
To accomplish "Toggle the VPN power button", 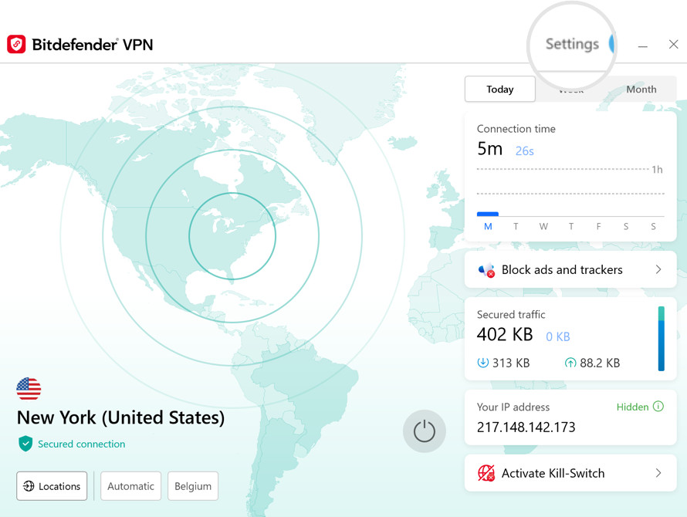I will [424, 431].
